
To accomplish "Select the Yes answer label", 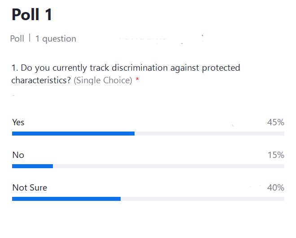I will pyautogui.click(x=18, y=122).
